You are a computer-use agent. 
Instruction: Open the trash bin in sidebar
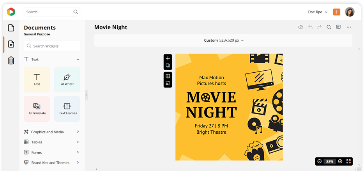[x=11, y=60]
